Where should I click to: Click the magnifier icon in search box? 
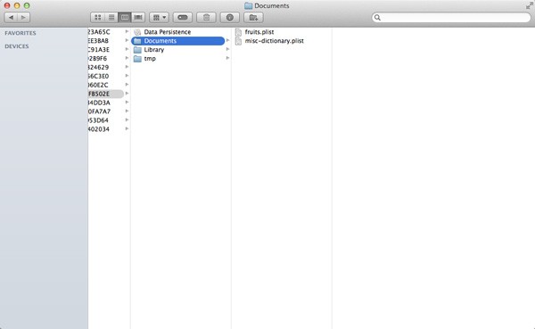point(377,18)
